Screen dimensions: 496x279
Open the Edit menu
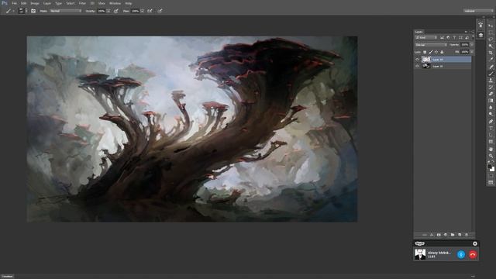pyautogui.click(x=24, y=3)
